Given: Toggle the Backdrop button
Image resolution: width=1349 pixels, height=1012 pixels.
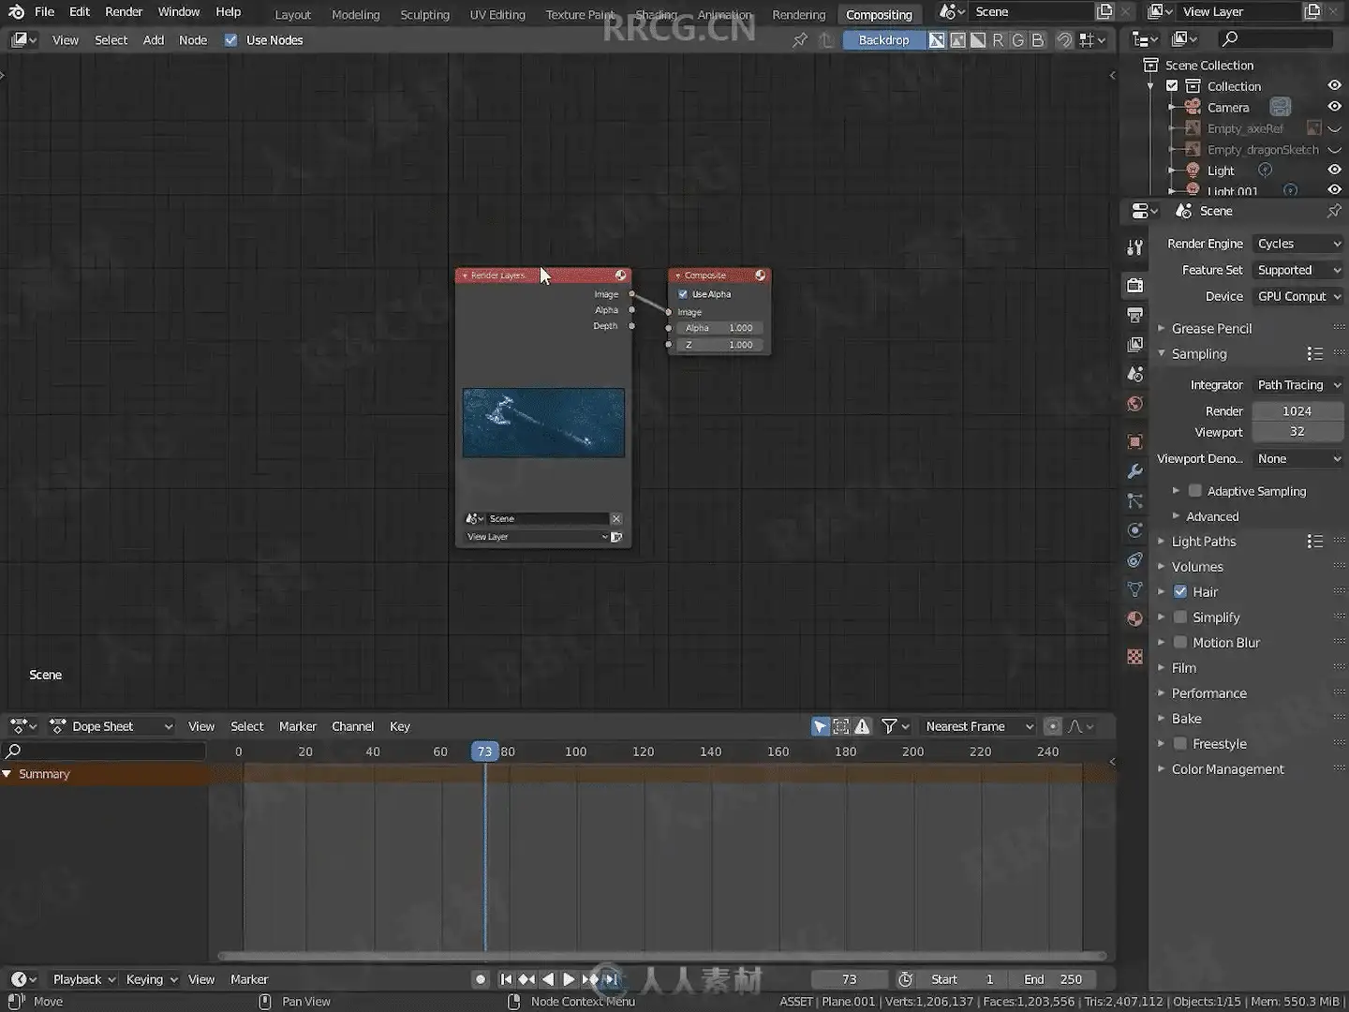Looking at the screenshot, I should point(883,40).
